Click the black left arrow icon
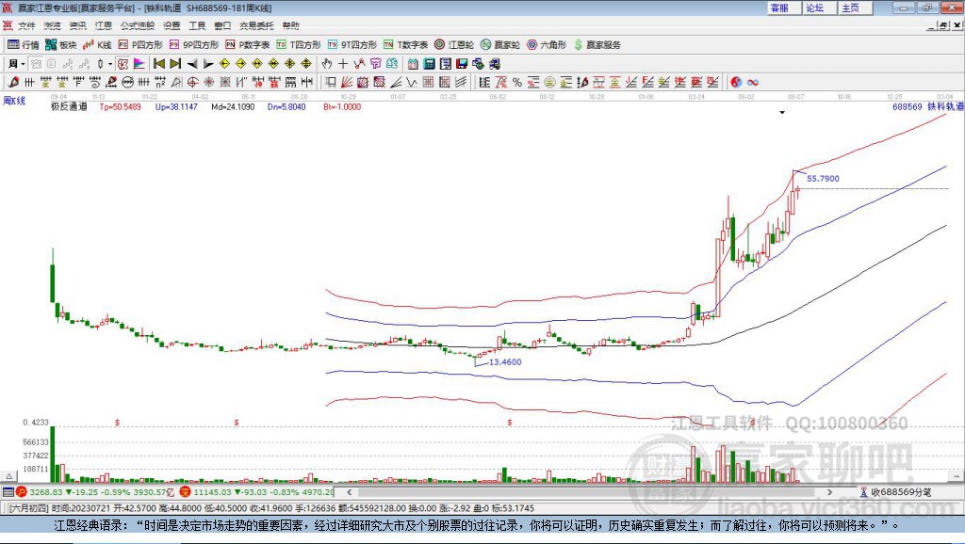 (192, 64)
